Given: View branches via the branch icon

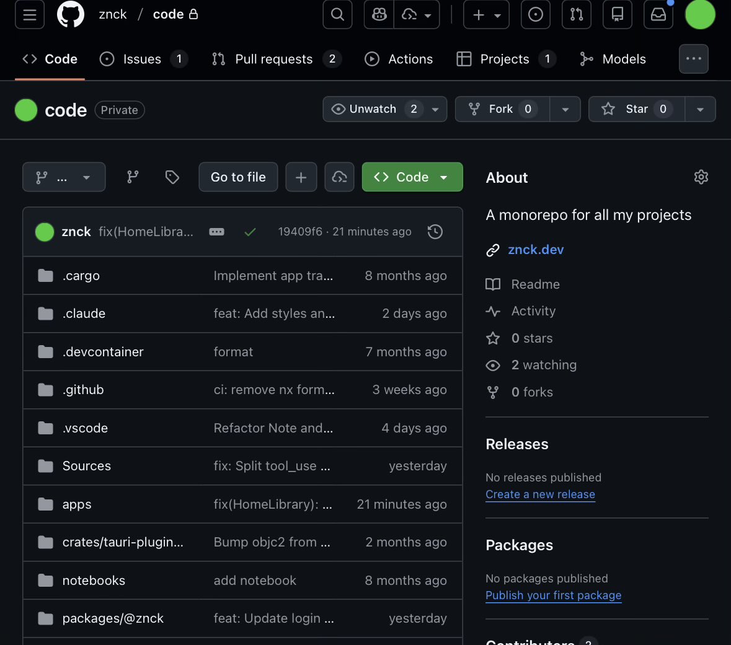Looking at the screenshot, I should pyautogui.click(x=133, y=177).
